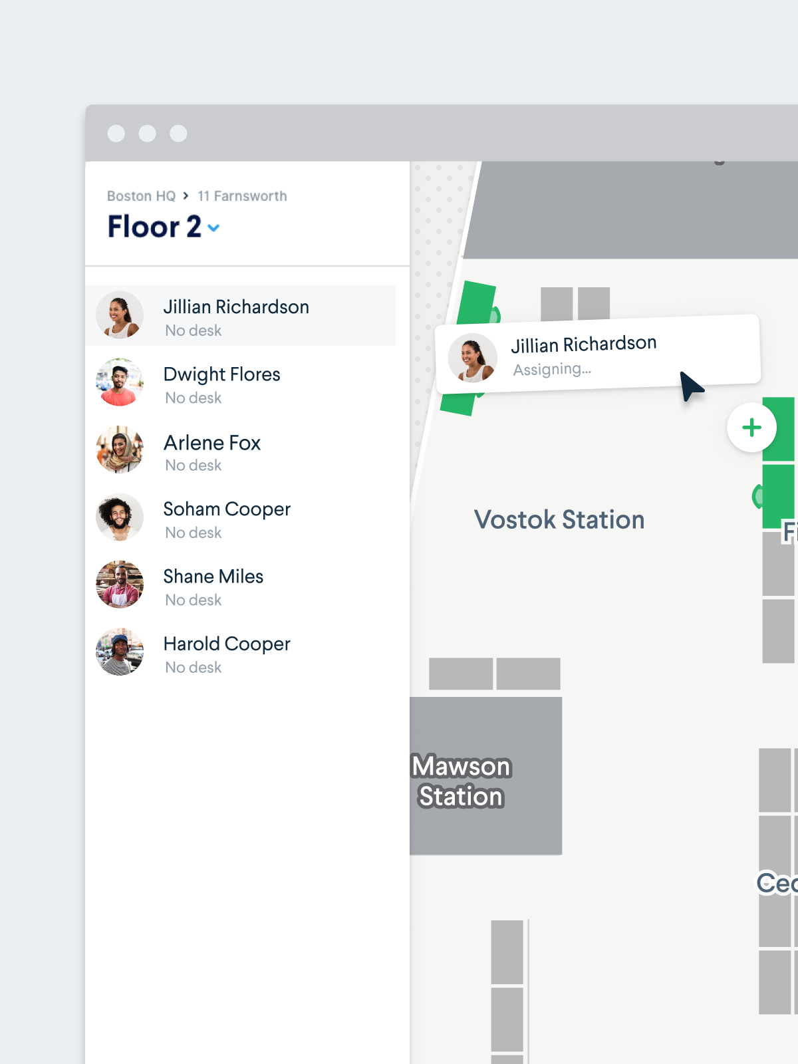Click the Boston HQ breadcrumb
Viewport: 798px width, 1064px height.
(x=141, y=196)
